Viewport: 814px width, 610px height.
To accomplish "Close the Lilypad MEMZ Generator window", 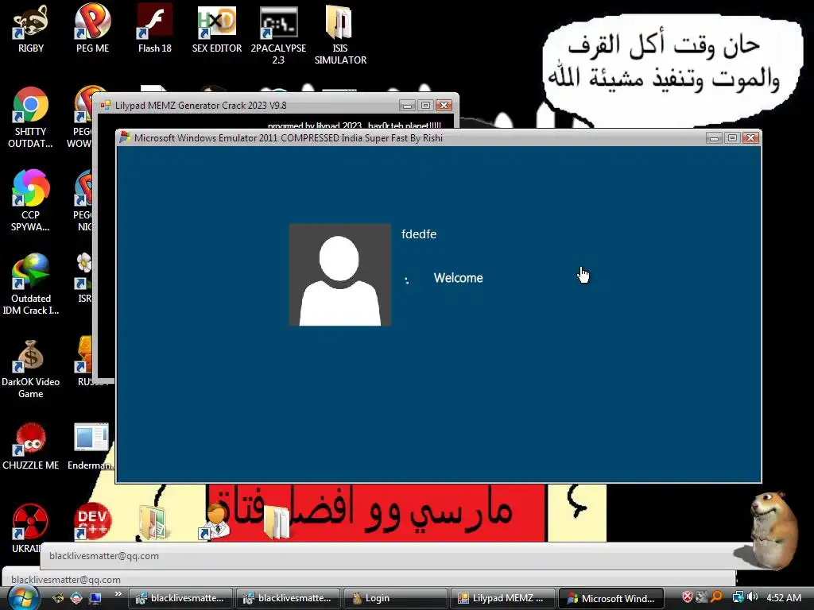I will [444, 106].
